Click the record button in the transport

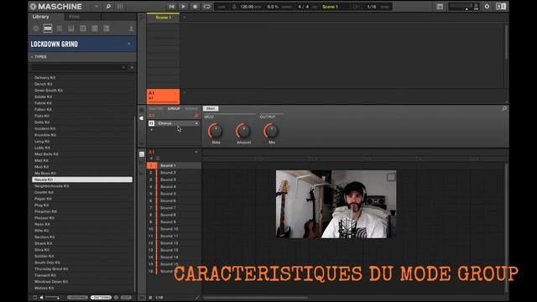coord(195,7)
